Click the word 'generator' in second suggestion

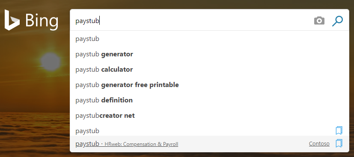tap(117, 55)
